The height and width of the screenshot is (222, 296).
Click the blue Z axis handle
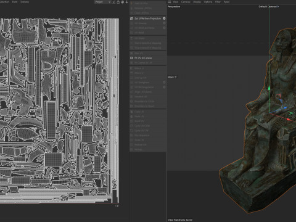click(x=286, y=108)
